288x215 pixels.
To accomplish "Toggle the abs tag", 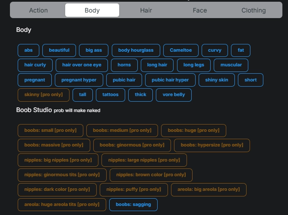I will tap(28, 50).
